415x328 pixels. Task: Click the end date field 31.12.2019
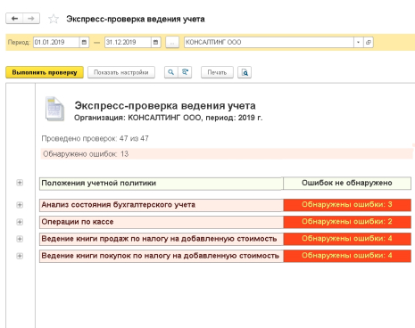(x=128, y=42)
